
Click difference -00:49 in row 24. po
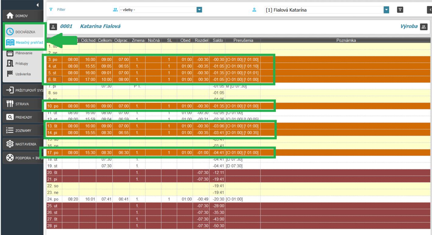pos(202,199)
